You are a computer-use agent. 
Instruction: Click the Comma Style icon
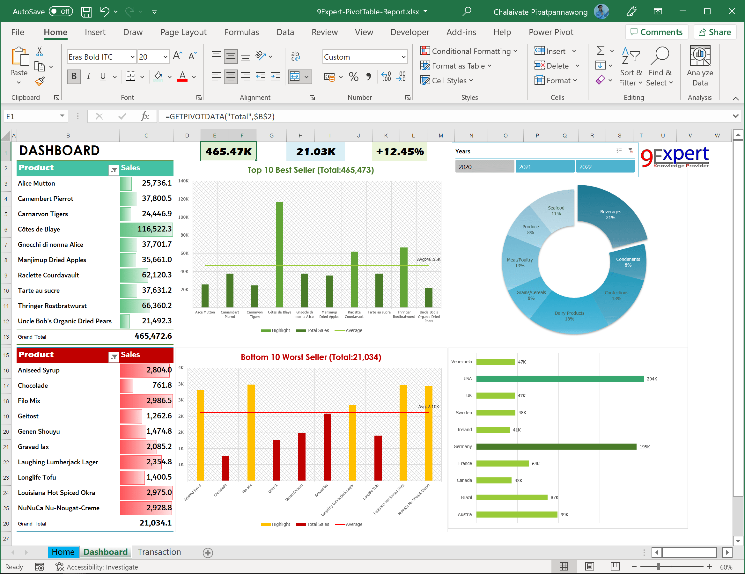(368, 77)
